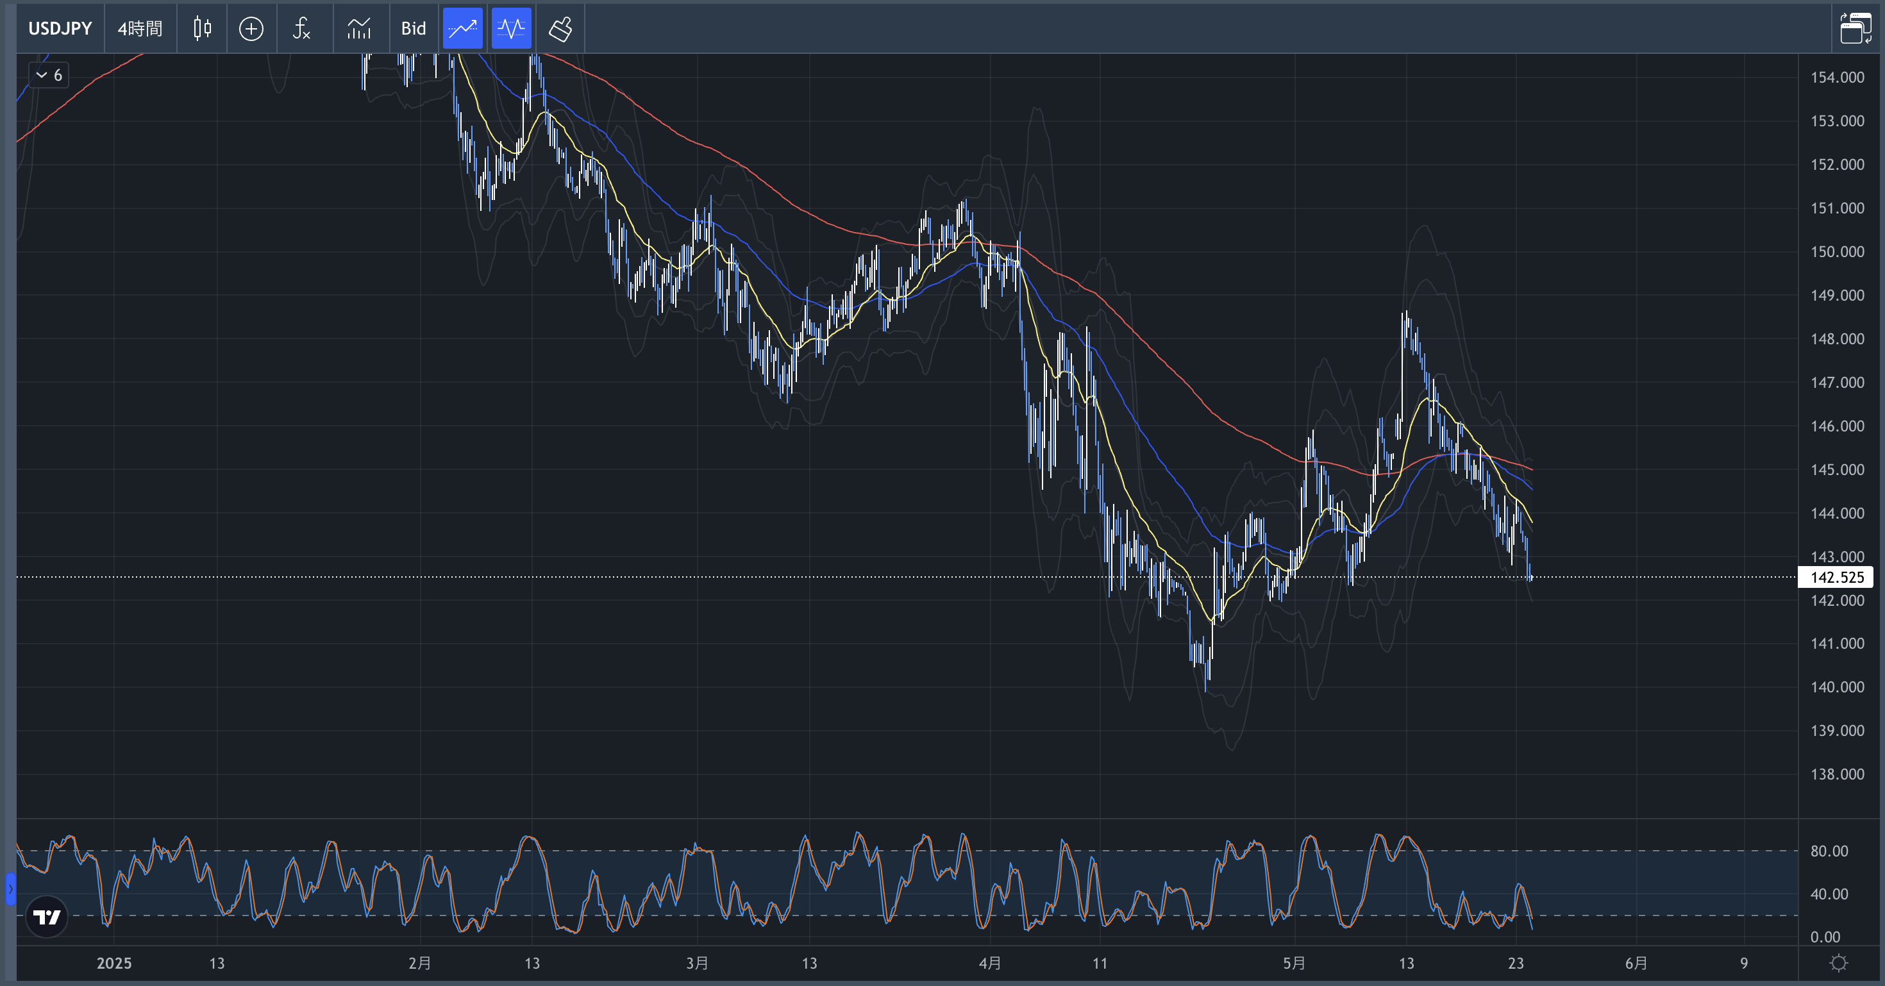This screenshot has height=986, width=1885.
Task: Click the 2025 label on time axis
Action: tap(114, 964)
